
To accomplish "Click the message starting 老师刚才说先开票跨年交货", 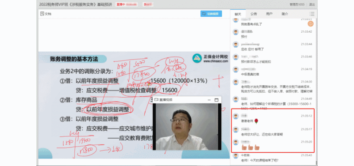I will tap(277, 89).
